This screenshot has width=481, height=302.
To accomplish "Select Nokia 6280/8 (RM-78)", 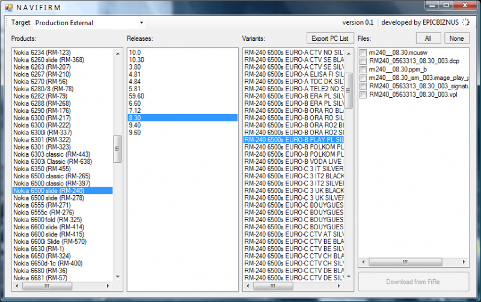I will coord(63,89).
